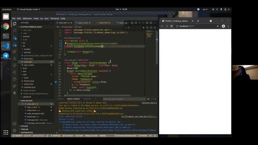This screenshot has width=258, height=145.
Task: Click Git Graph in the status bar
Action: (x=79, y=136)
